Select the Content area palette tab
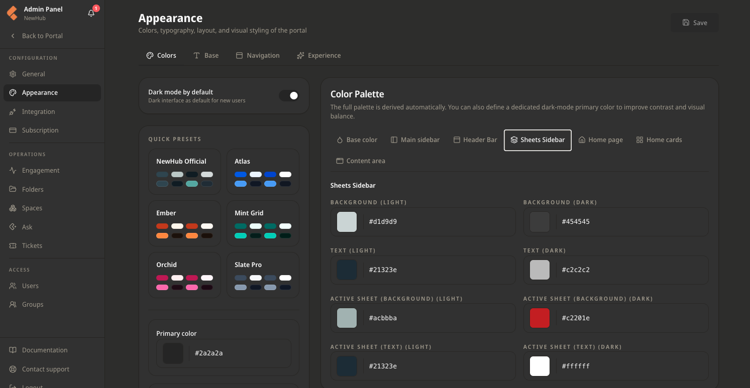The height and width of the screenshot is (388, 750). click(361, 161)
